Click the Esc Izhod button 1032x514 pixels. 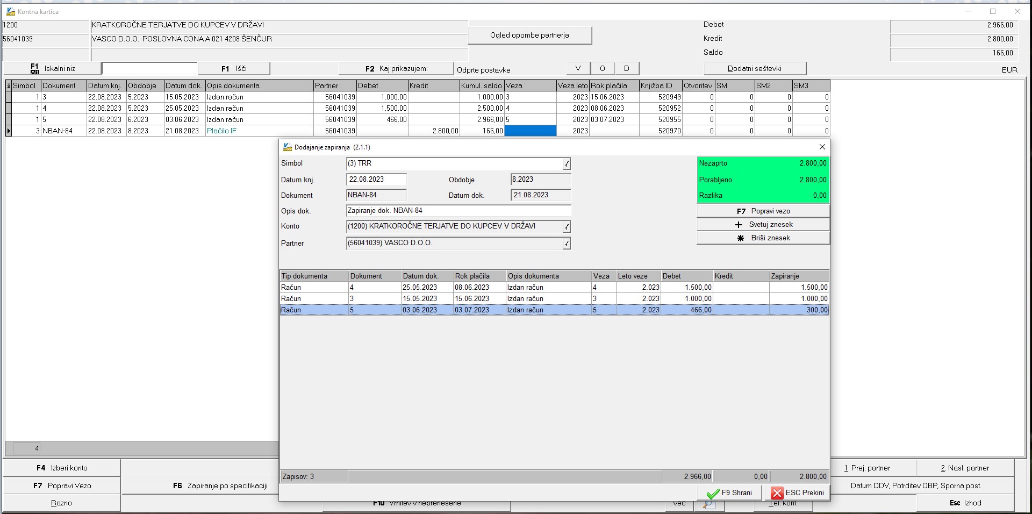965,503
